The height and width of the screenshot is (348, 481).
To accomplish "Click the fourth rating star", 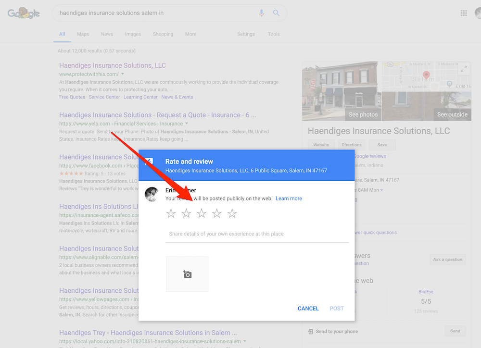I will click(x=217, y=213).
